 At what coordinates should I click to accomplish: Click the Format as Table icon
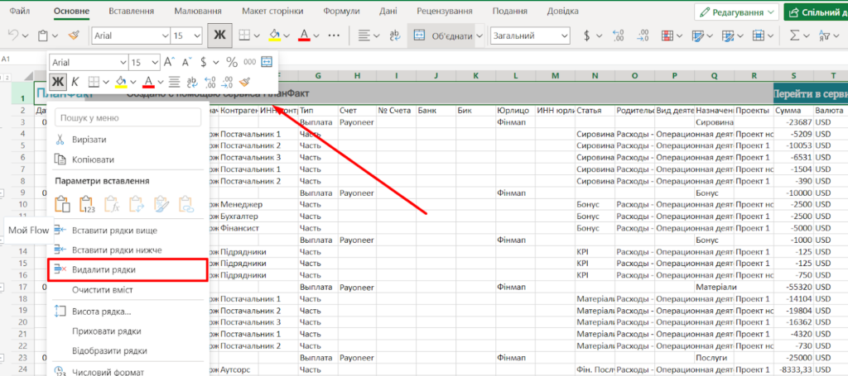click(x=698, y=36)
